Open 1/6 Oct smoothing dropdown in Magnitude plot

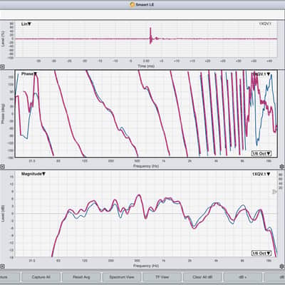(x=261, y=253)
